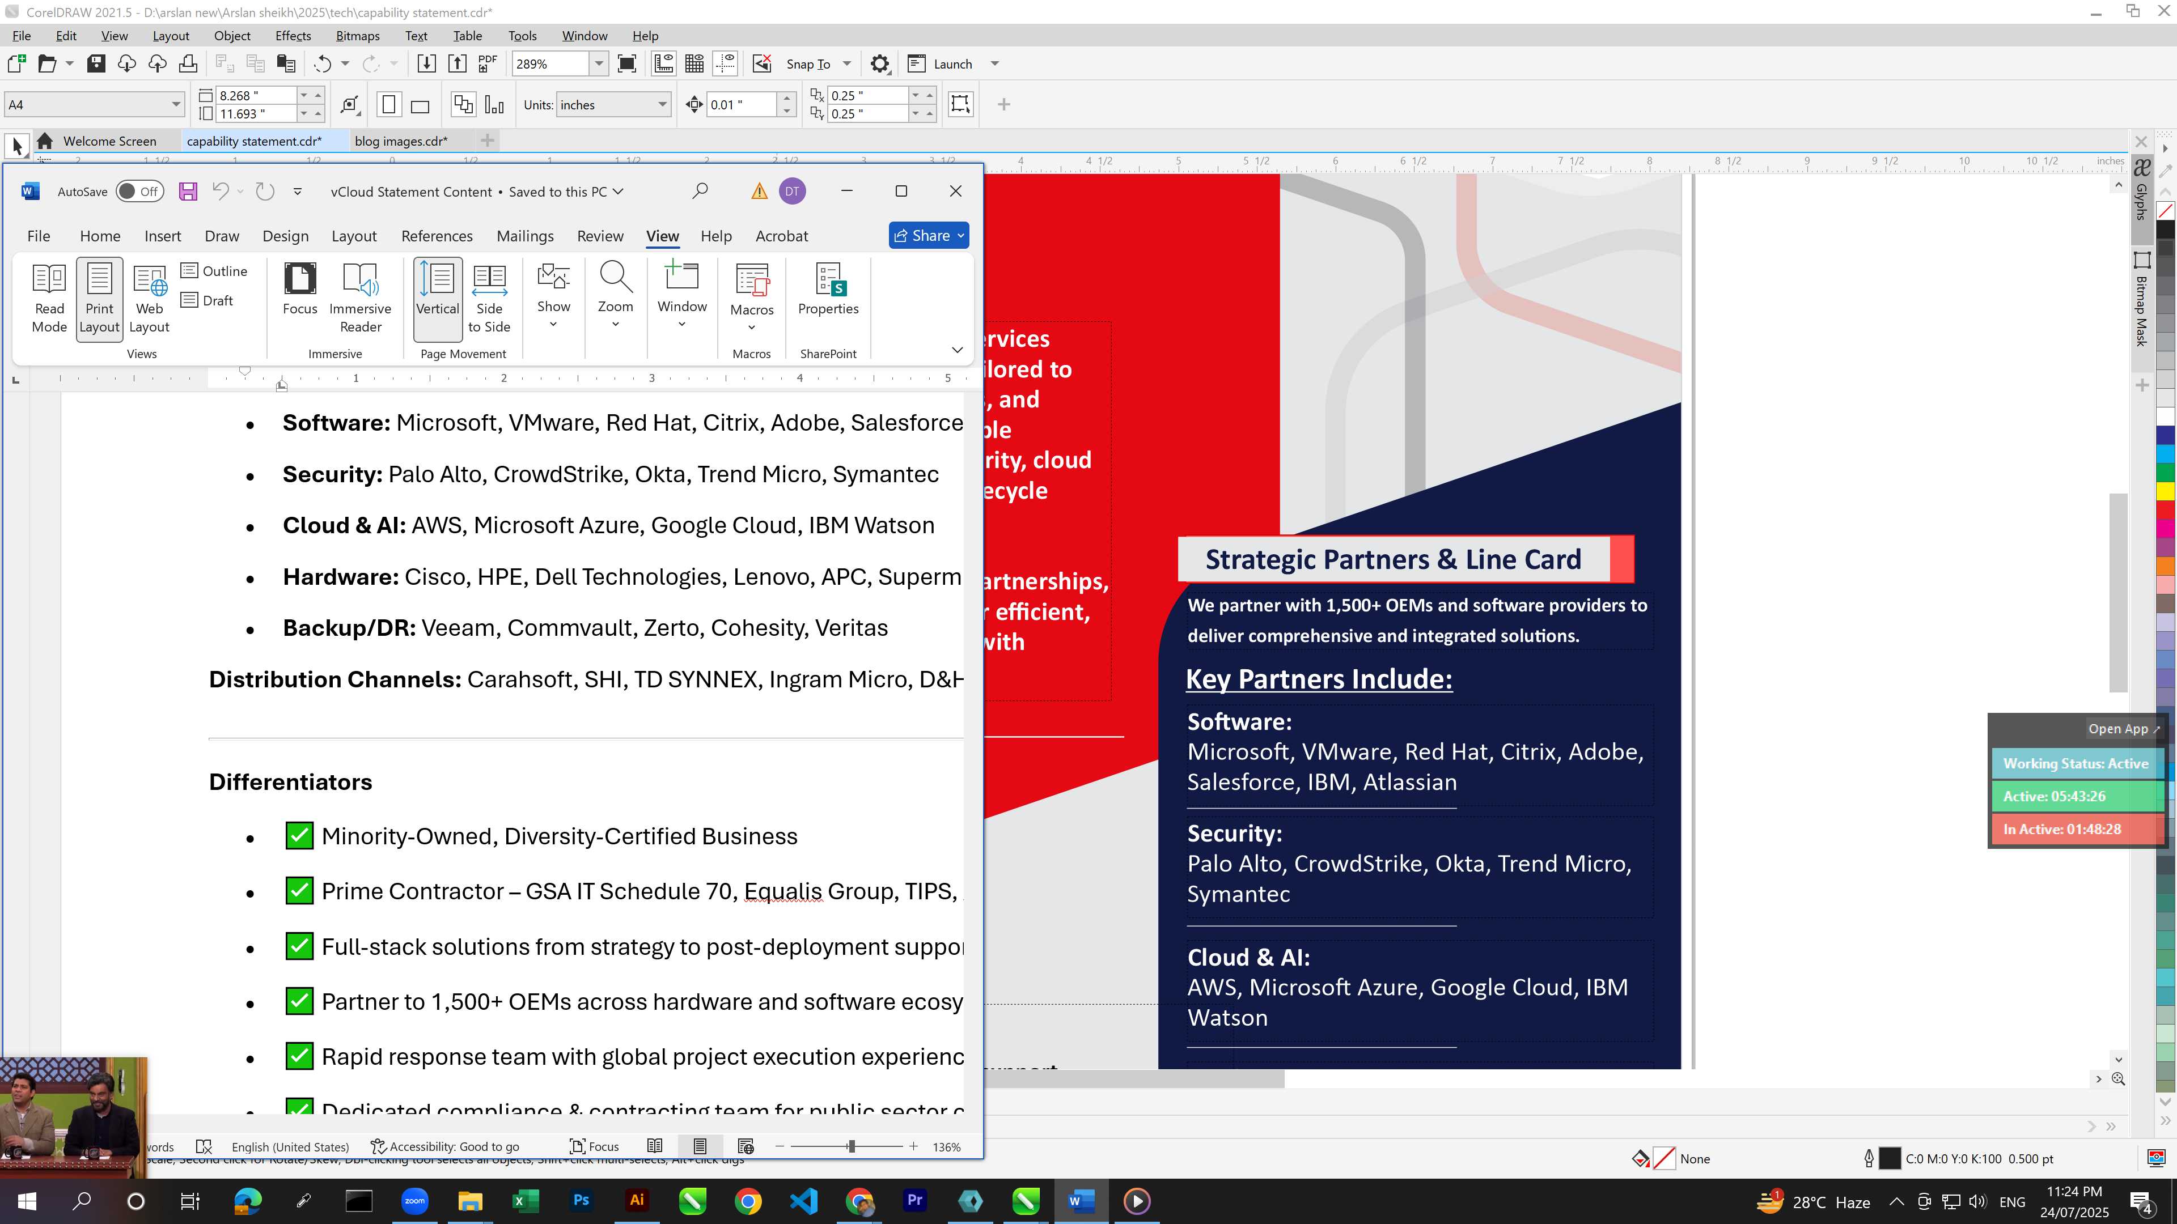
Task: Click the Share button in Word
Action: (929, 236)
